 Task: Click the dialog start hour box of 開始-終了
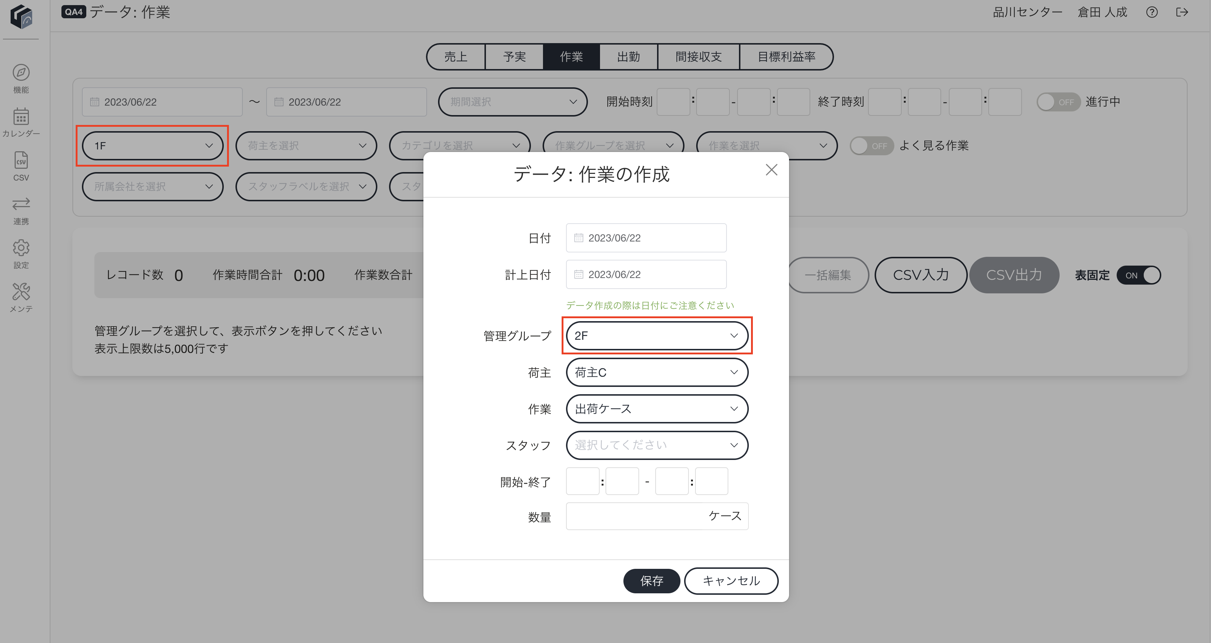(583, 482)
